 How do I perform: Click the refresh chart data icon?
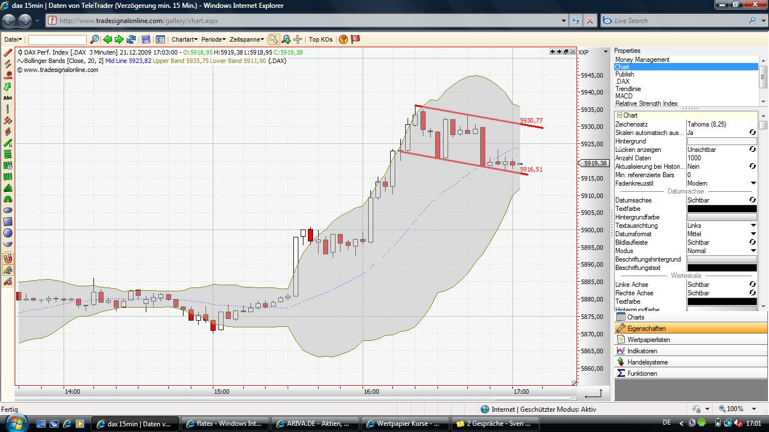[x=130, y=39]
